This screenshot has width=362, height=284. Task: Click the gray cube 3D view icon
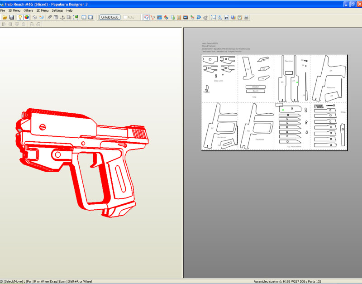[35, 17]
